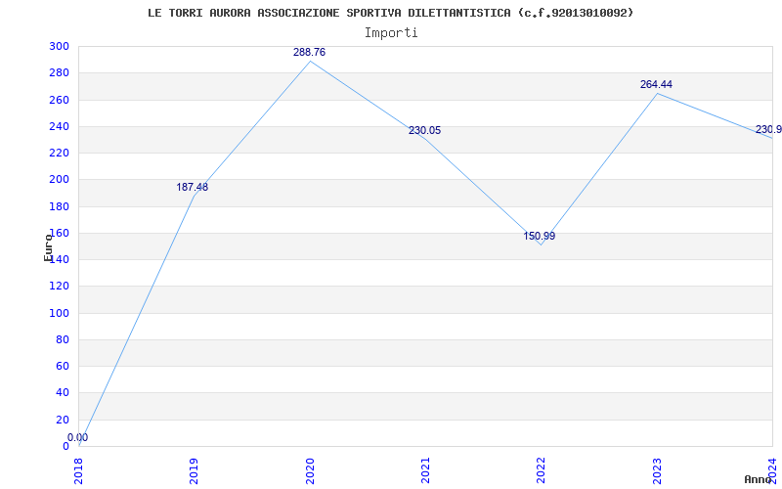Screen dimensions: 782x489
Task: Click the 300 y-axis tick label
Action: (x=59, y=46)
